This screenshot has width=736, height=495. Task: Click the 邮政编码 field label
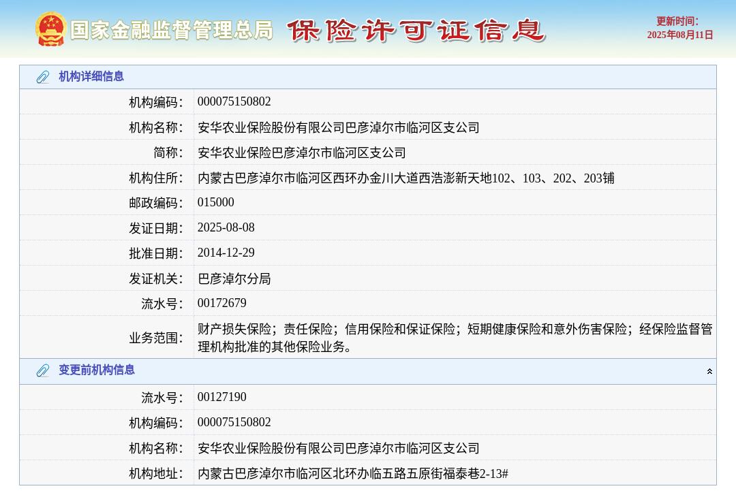156,203
